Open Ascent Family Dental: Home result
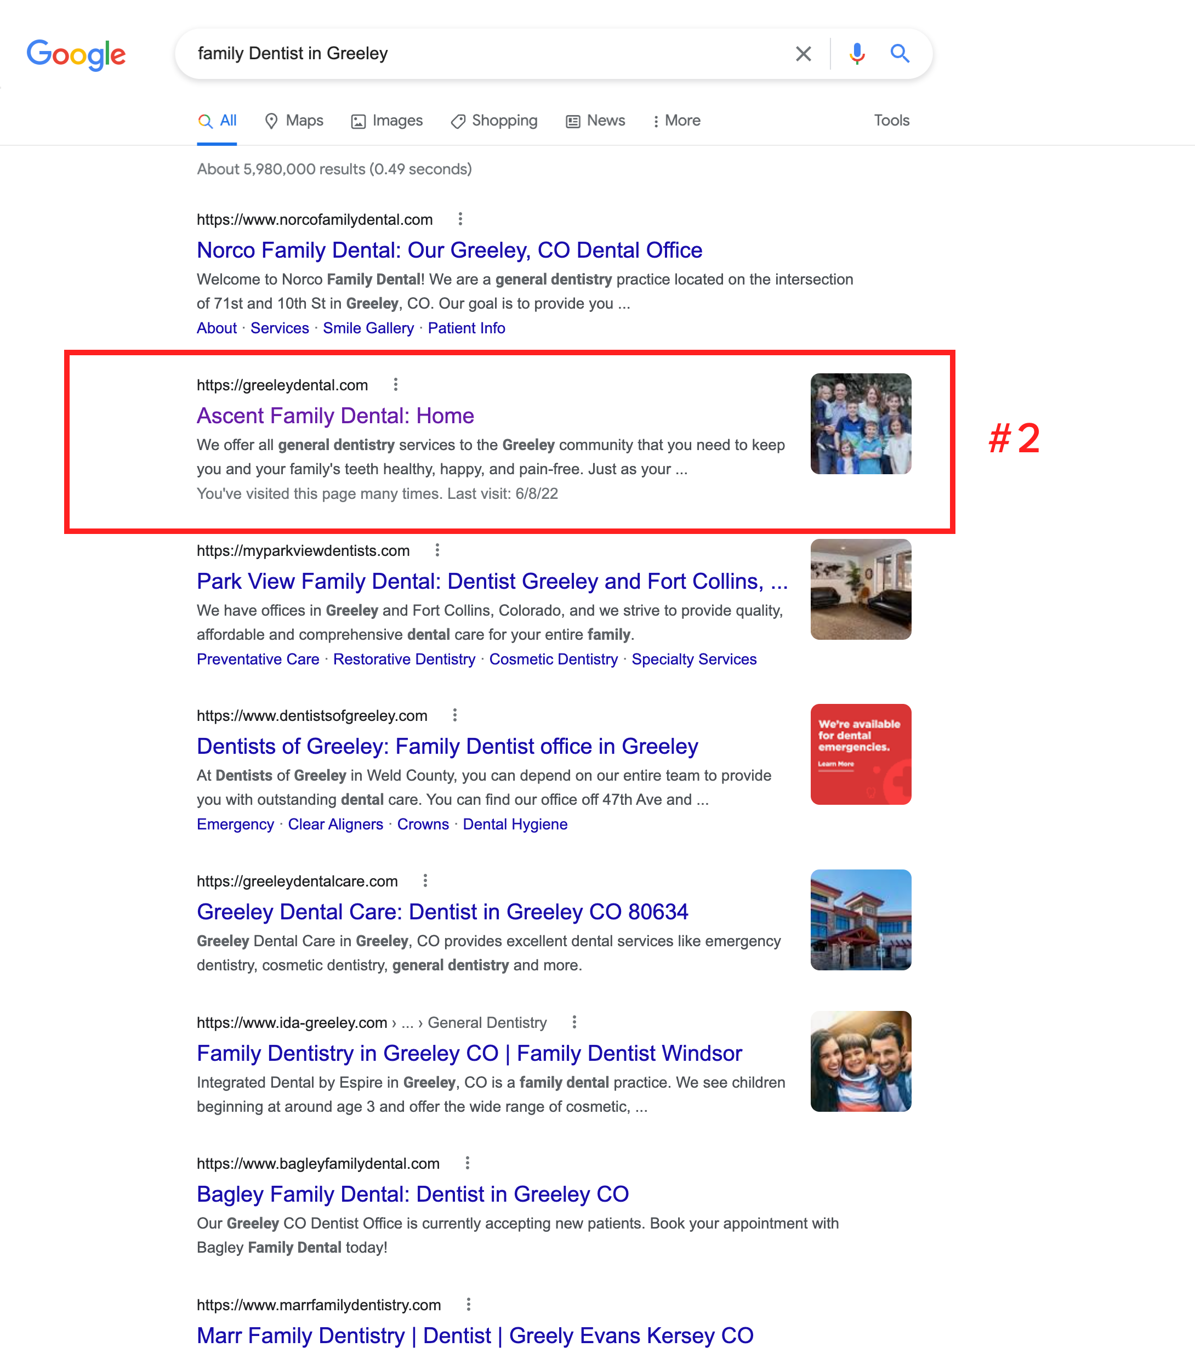The width and height of the screenshot is (1195, 1353). coord(335,416)
